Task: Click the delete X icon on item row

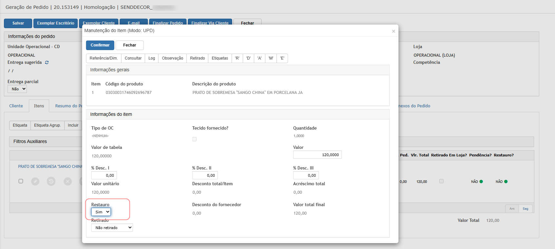Action: [x=68, y=181]
